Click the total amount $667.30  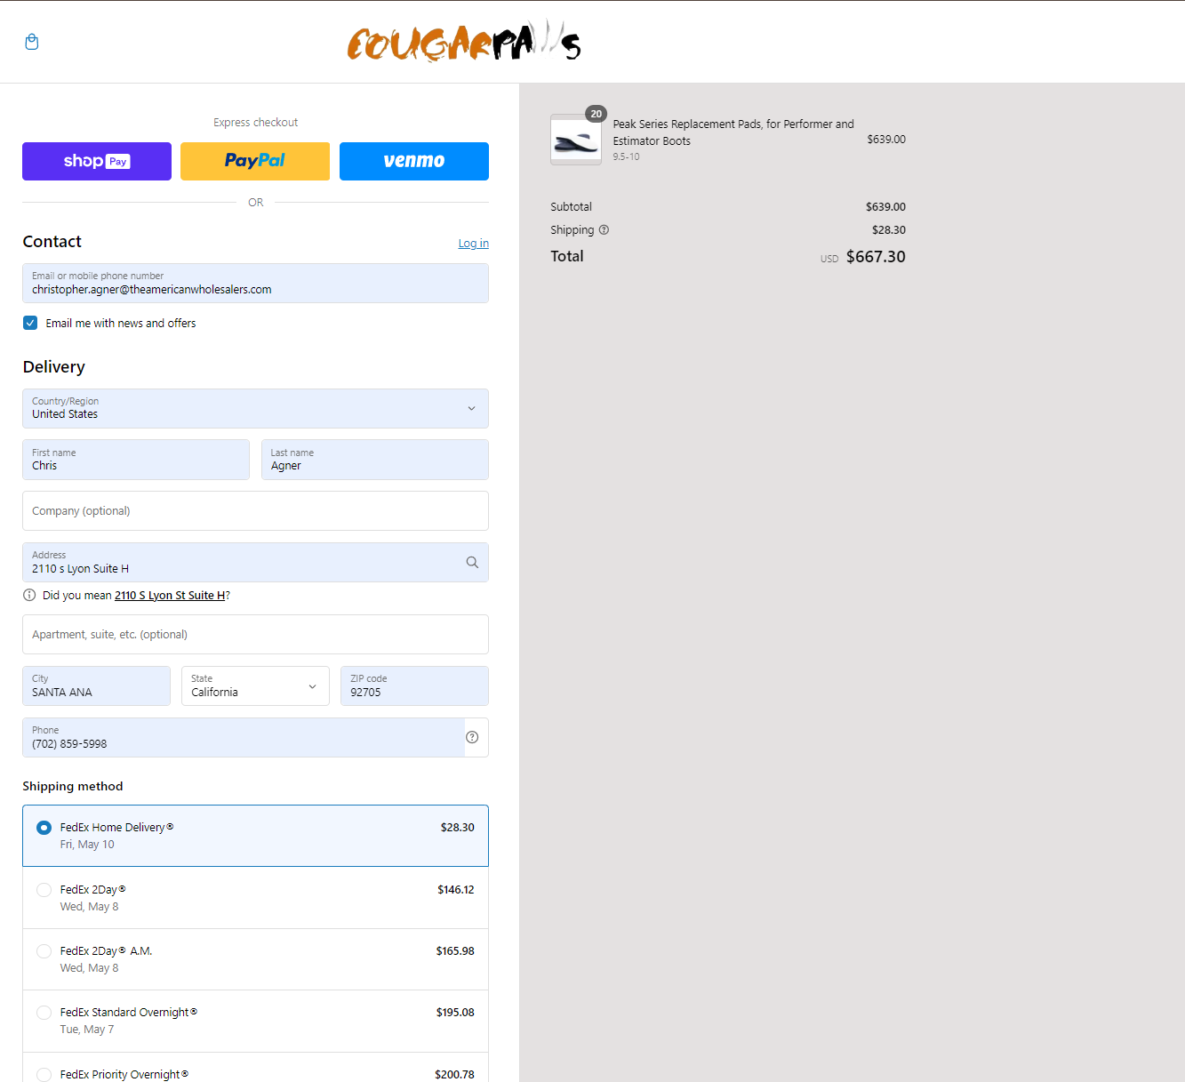(x=876, y=257)
